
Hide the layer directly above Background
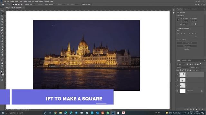[177, 86]
